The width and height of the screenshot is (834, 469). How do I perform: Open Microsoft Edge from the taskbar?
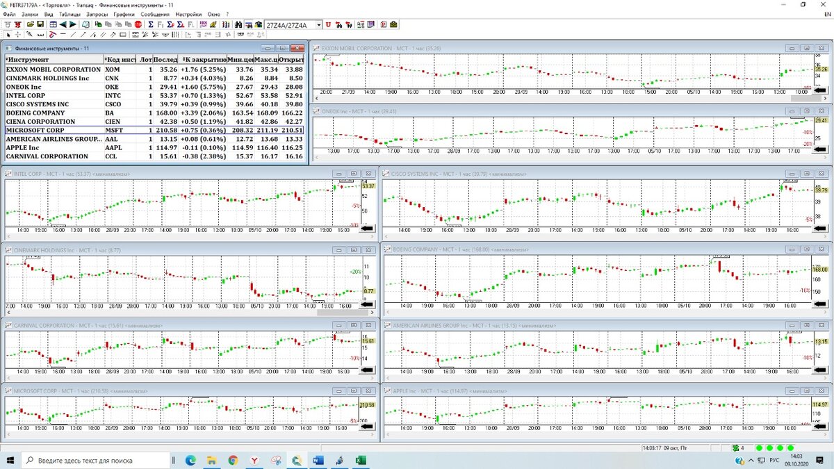190,460
